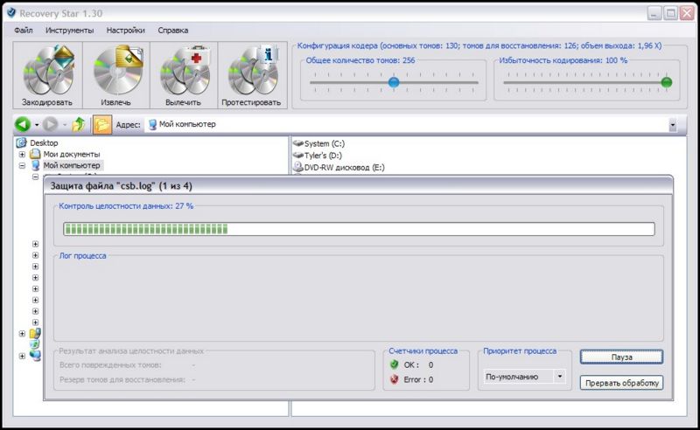Click the Recovery Star title bar icon
The width and height of the screenshot is (700, 430).
point(11,12)
